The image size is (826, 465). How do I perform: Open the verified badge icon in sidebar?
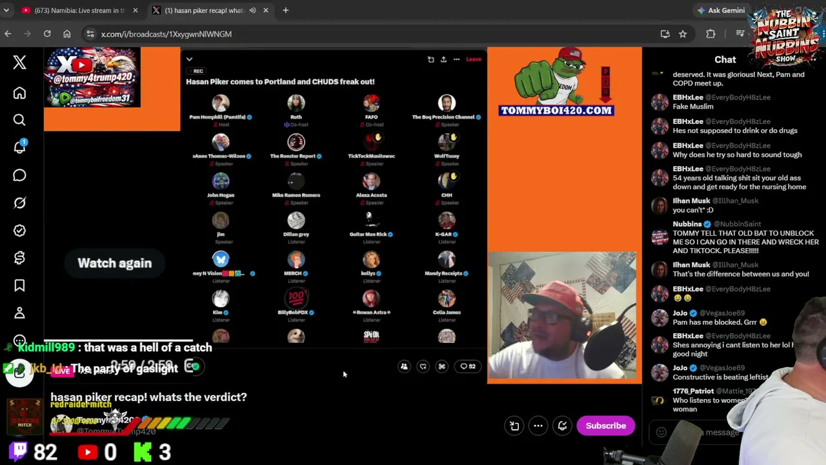point(19,231)
